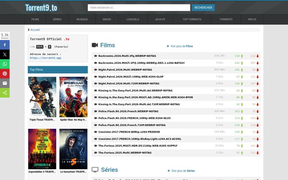
Task: Click Le Samaritain TRUEFR... title link
Action: pyautogui.click(x=73, y=172)
